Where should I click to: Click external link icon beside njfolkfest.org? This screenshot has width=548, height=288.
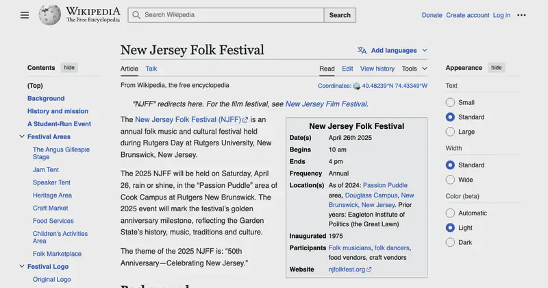[369, 269]
